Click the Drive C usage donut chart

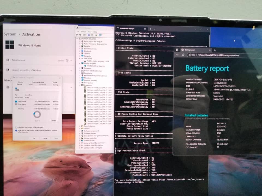tap(37, 114)
